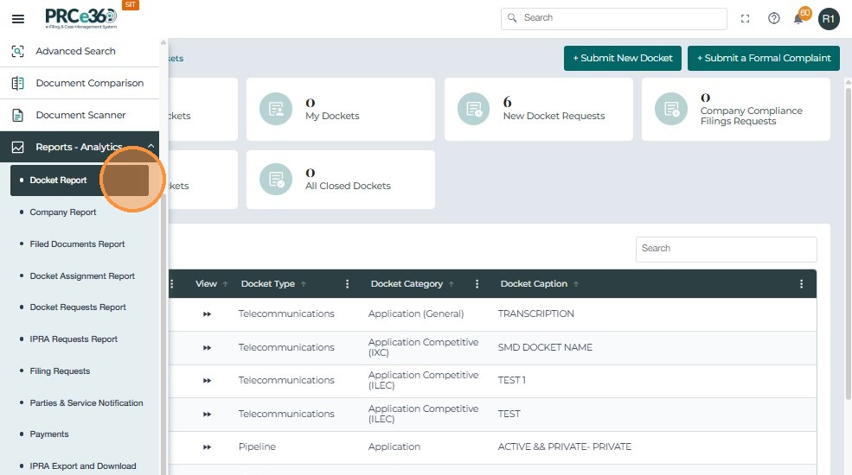Open the notifications bell icon
The image size is (852, 475).
798,18
